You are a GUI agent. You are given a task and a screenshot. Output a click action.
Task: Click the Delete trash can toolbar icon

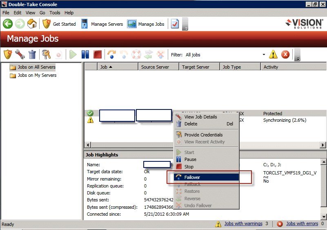click(x=32, y=55)
